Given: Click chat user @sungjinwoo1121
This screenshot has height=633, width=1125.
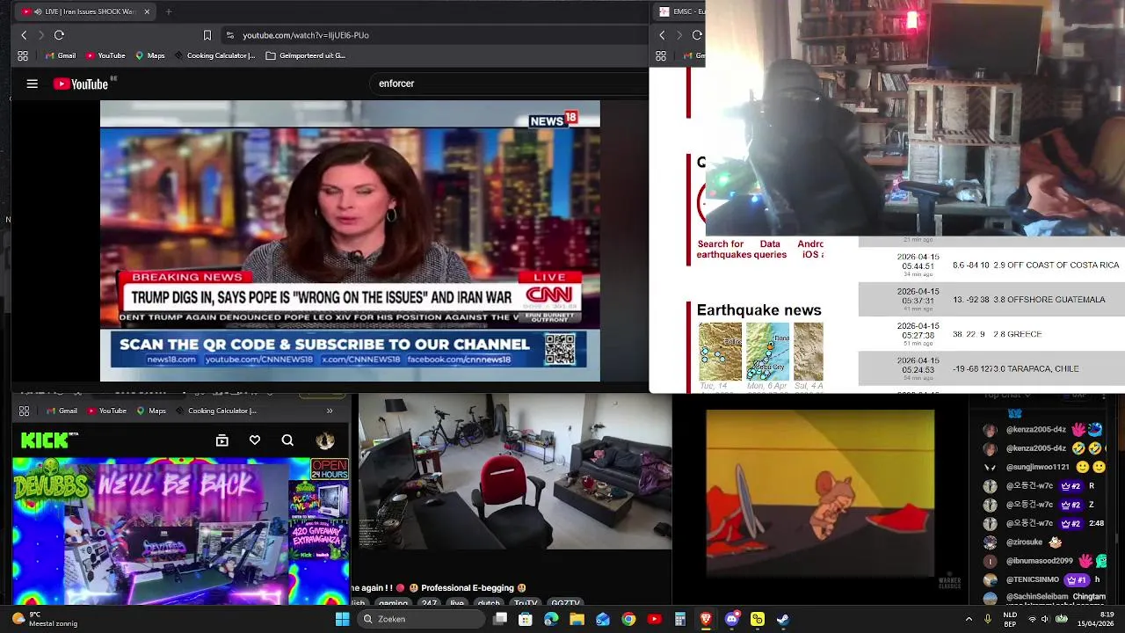Looking at the screenshot, I should point(1037,467).
